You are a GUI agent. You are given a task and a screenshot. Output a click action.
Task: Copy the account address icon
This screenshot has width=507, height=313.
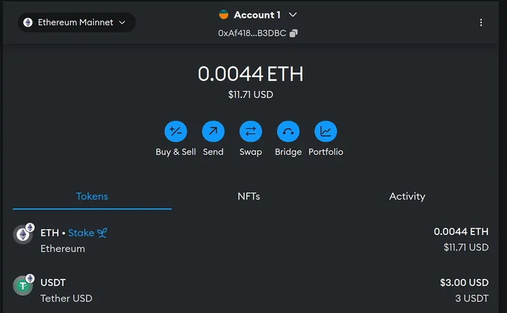click(x=293, y=34)
